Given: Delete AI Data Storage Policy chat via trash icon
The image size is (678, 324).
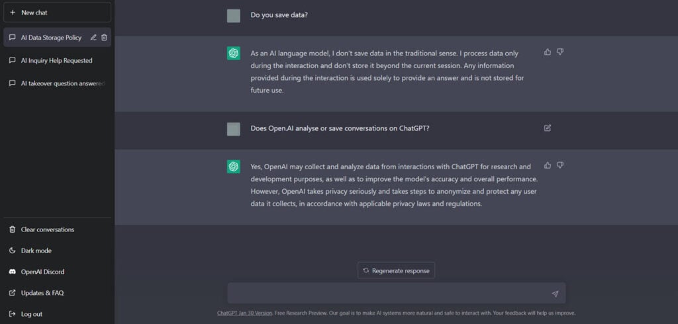Looking at the screenshot, I should [104, 38].
